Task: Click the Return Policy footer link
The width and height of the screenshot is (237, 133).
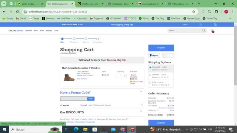Action: tap(80, 122)
